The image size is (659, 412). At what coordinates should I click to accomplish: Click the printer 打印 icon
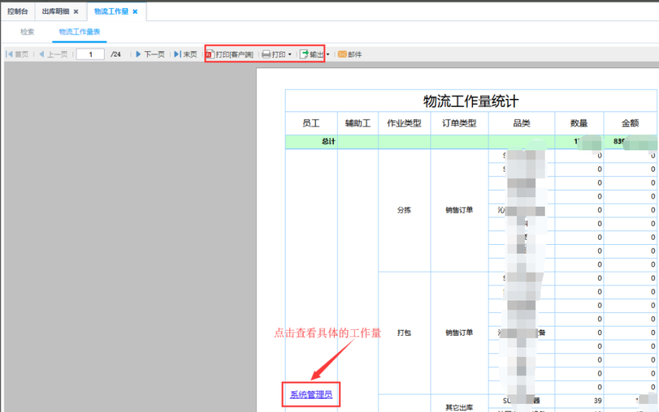coord(267,54)
